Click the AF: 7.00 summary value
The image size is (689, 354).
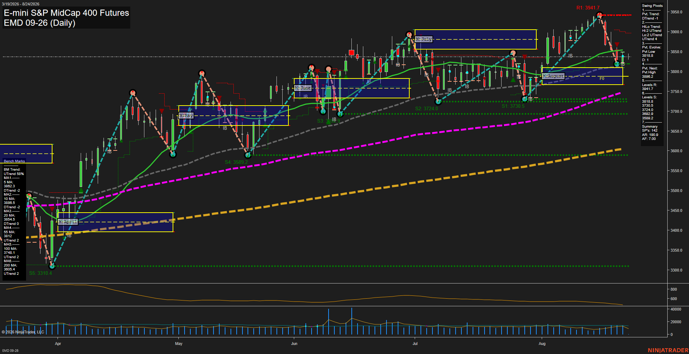click(x=649, y=139)
